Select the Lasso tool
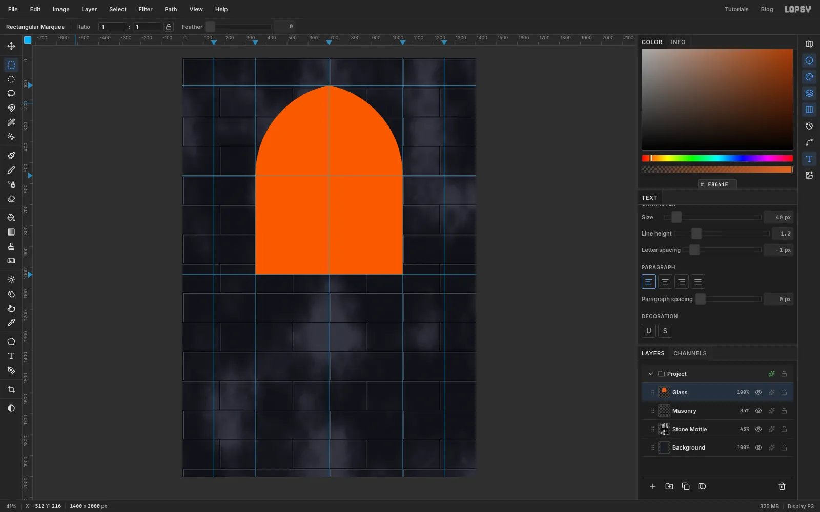Screen dimensions: 820x512 tap(11, 94)
